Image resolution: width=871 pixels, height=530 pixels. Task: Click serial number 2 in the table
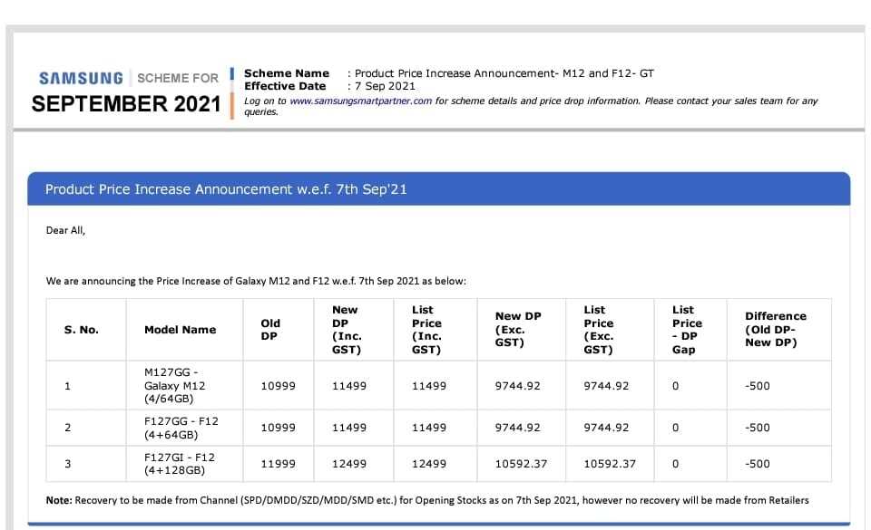click(x=68, y=428)
